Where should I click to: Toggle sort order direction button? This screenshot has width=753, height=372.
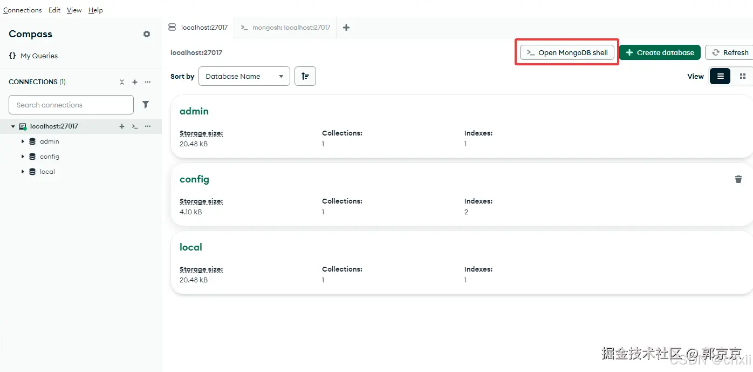pos(305,76)
